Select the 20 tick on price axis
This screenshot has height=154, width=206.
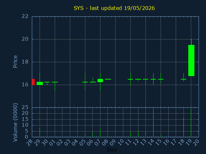pyautogui.click(x=25, y=39)
